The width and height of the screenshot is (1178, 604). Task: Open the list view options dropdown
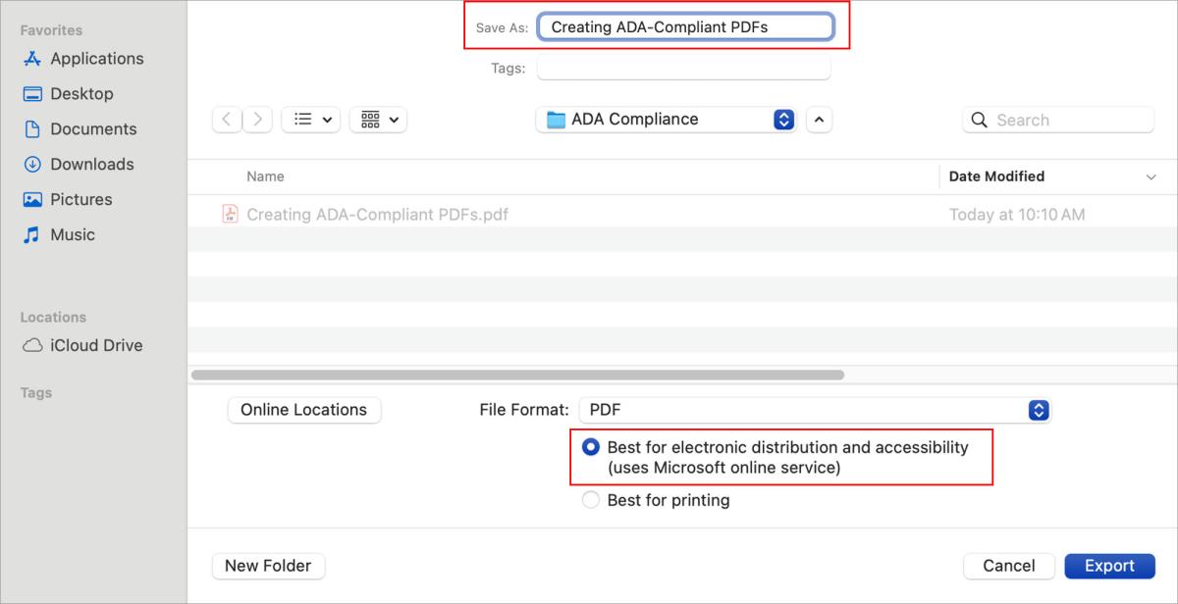[x=310, y=119]
